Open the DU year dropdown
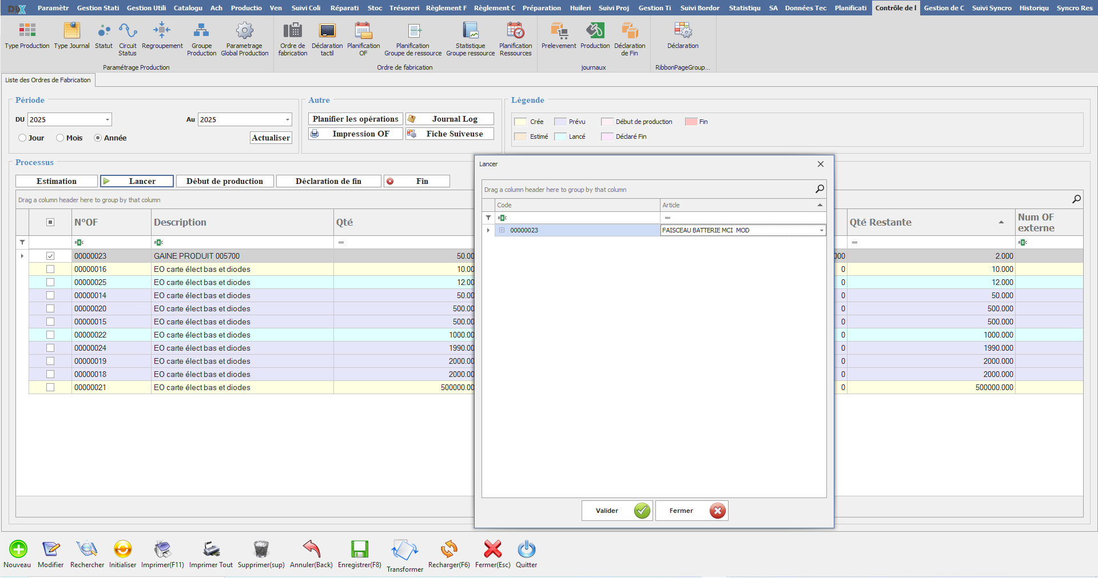The height and width of the screenshot is (578, 1098). click(x=107, y=120)
